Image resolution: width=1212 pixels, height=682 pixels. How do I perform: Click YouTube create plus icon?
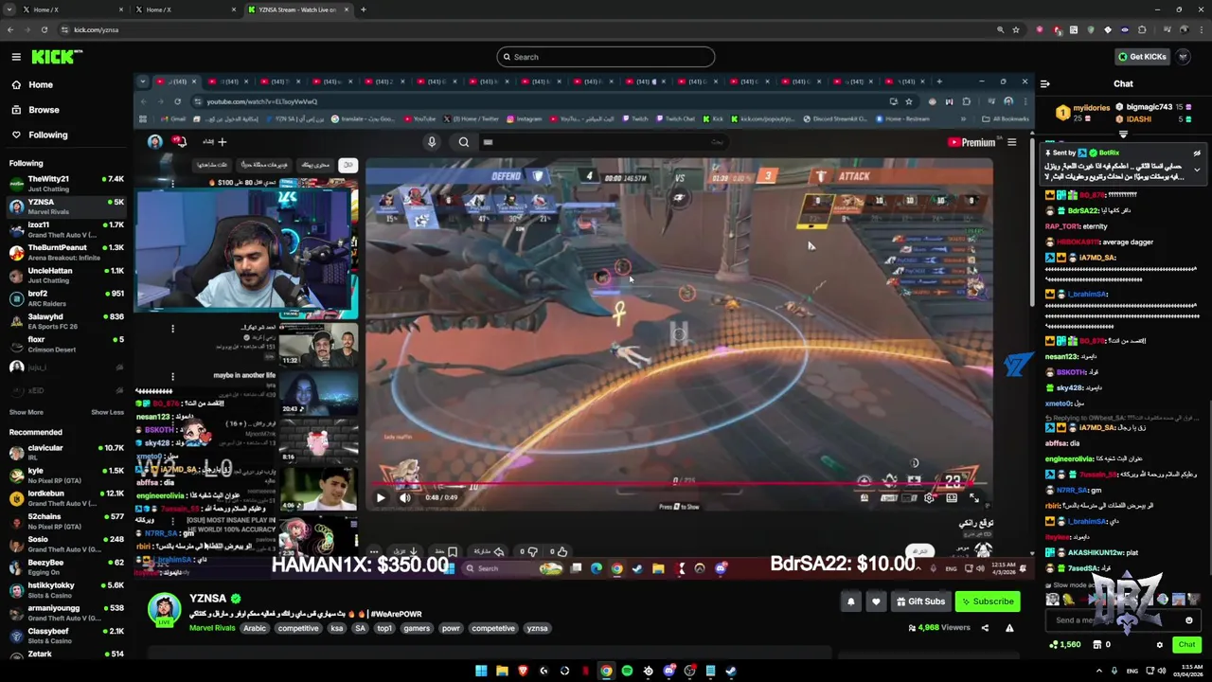[x=222, y=142]
